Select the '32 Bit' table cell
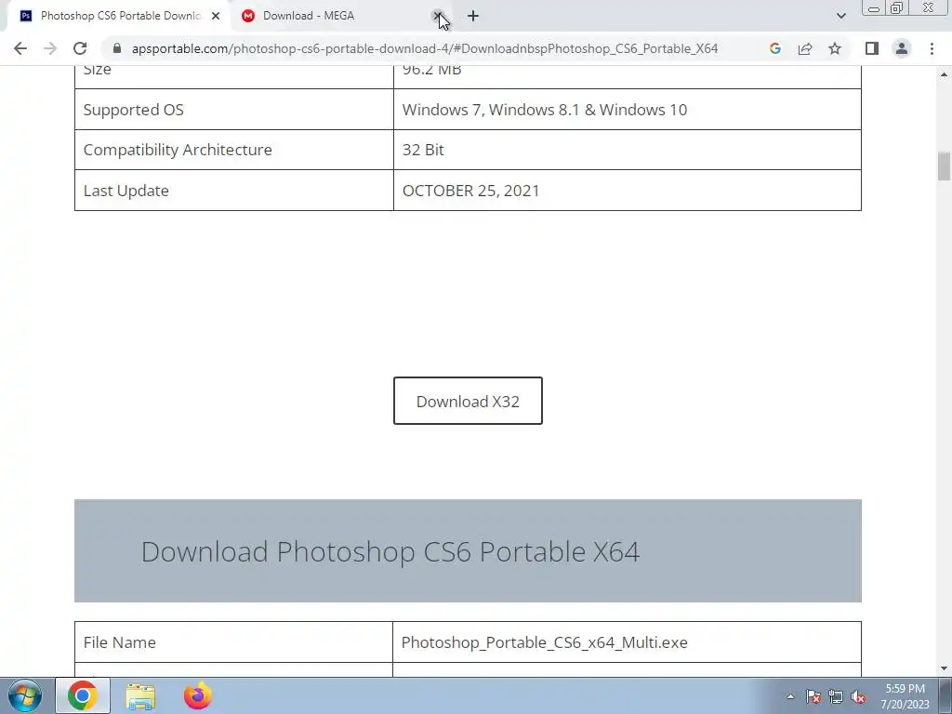 click(x=628, y=150)
